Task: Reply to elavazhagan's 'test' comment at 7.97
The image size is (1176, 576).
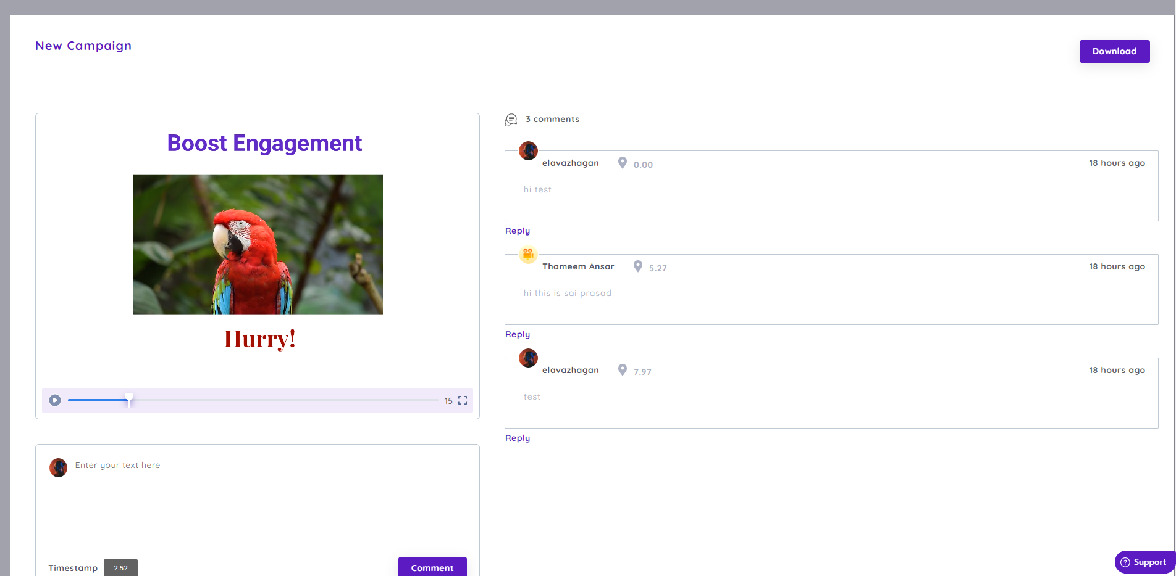Action: [518, 438]
